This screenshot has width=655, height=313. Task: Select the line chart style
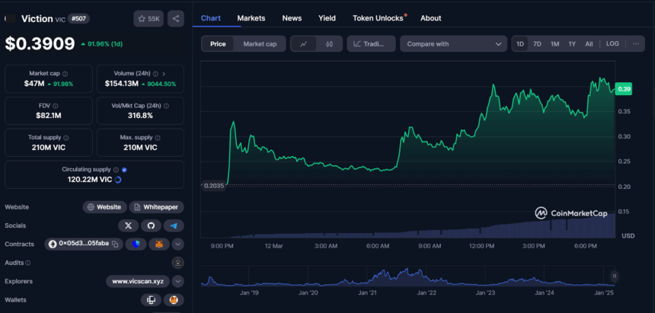tap(304, 44)
